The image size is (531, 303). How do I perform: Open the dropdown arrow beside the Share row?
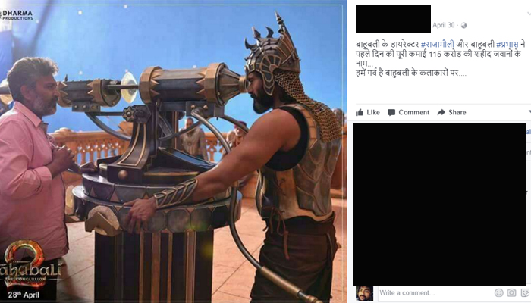pos(529,112)
